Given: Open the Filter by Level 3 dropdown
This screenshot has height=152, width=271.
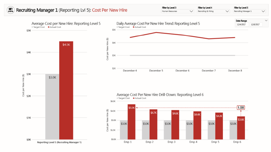Looking at the screenshot, I should (177, 11).
